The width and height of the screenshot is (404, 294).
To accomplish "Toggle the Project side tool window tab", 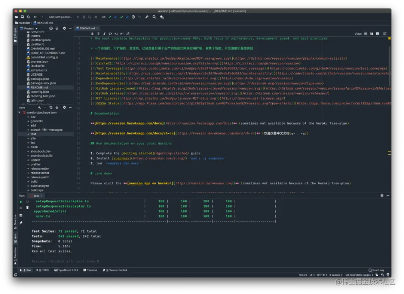I will pos(15,35).
